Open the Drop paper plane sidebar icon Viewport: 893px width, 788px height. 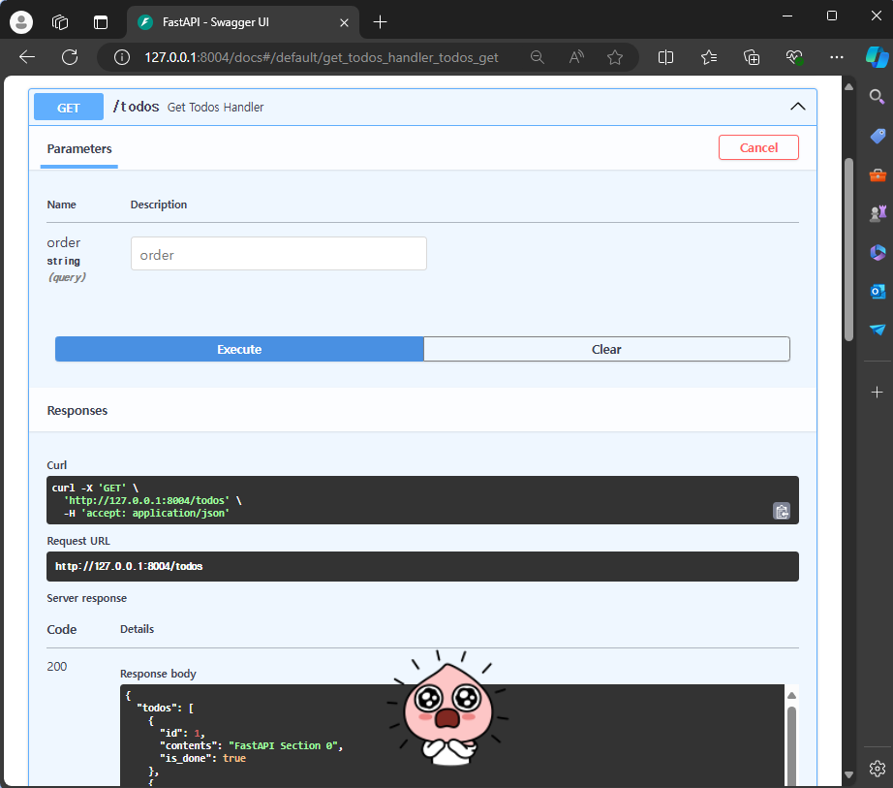(x=878, y=330)
